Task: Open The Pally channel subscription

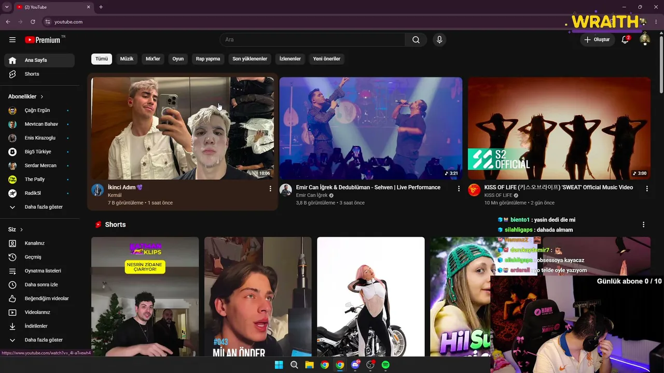Action: coord(39,179)
